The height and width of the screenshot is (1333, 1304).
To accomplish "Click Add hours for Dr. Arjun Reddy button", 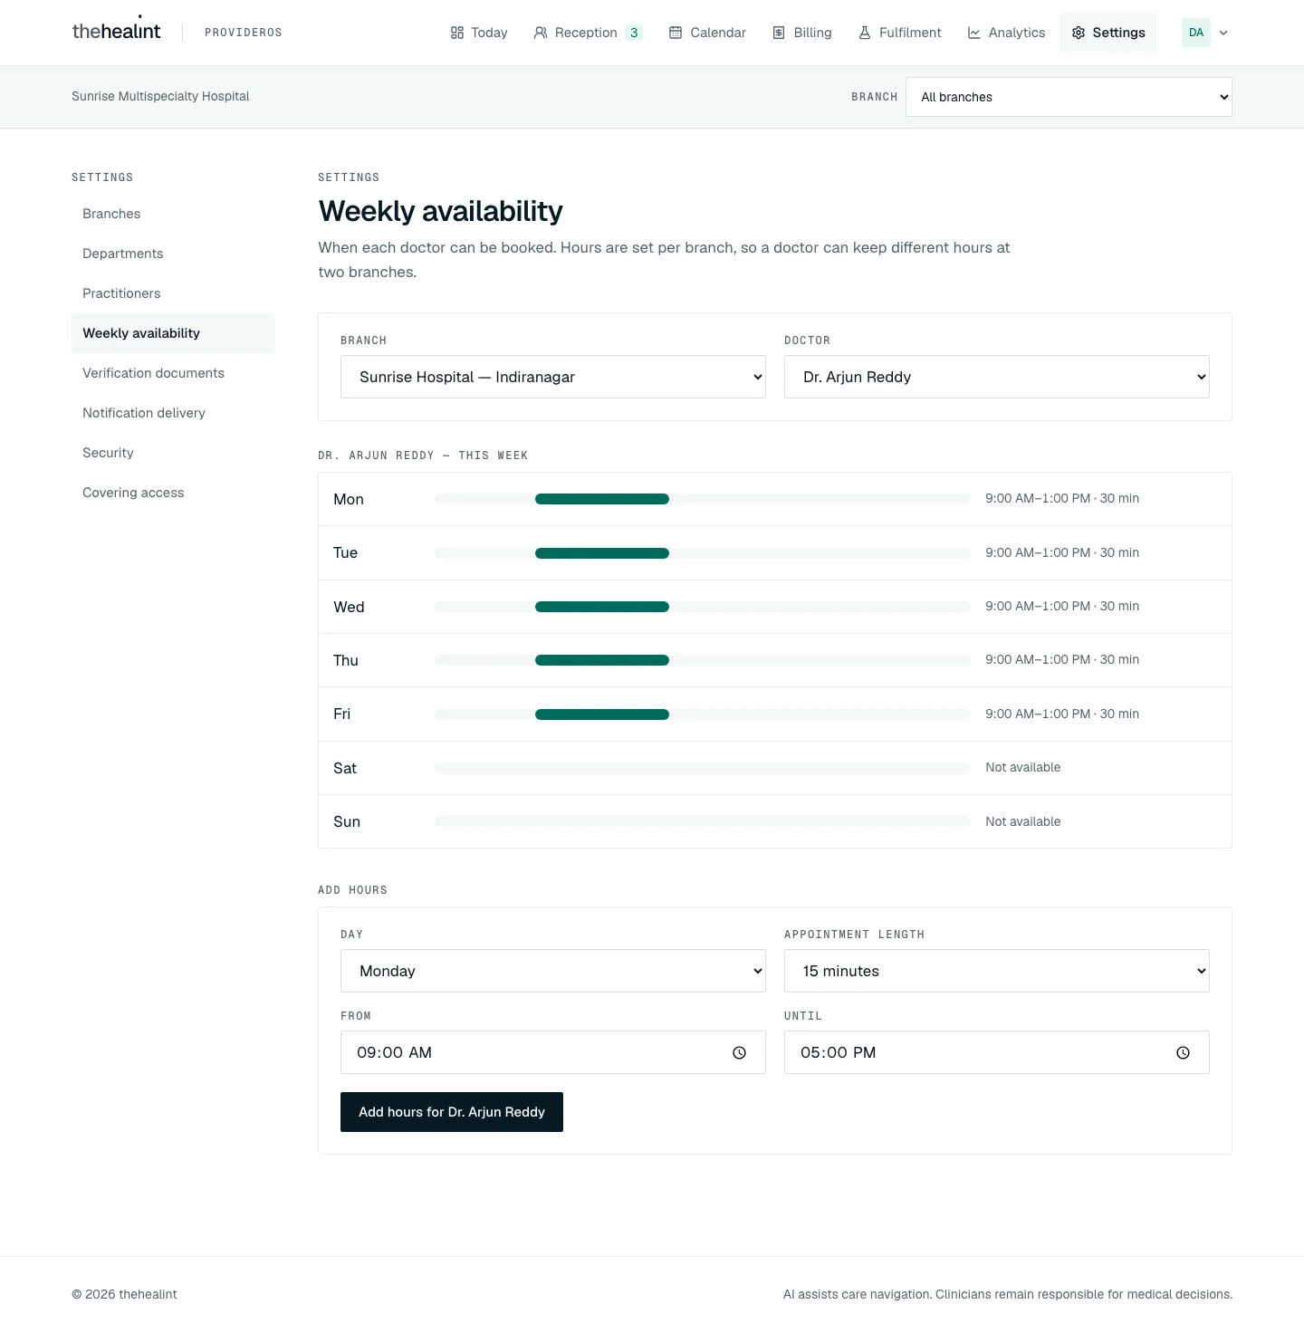I will [x=452, y=1112].
